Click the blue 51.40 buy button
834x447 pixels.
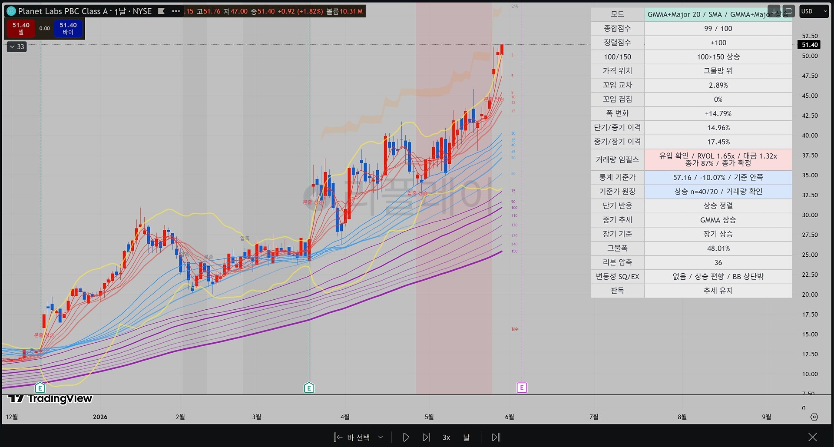[68, 28]
